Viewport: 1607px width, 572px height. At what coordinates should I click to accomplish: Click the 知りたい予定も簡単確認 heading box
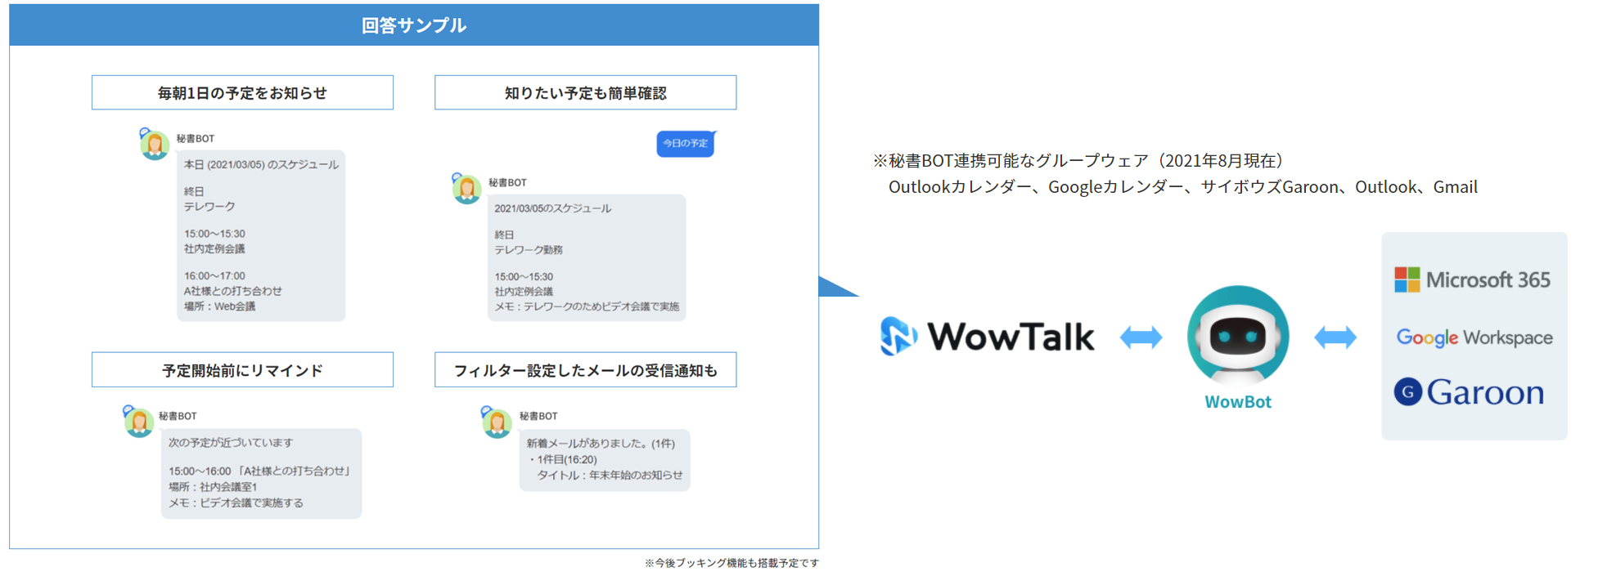point(586,93)
